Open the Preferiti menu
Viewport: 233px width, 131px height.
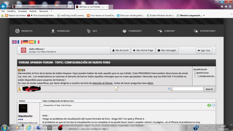click(33, 11)
